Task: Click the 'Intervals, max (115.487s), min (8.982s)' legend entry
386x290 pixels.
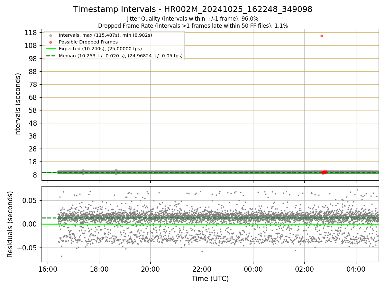Action: click(105, 35)
